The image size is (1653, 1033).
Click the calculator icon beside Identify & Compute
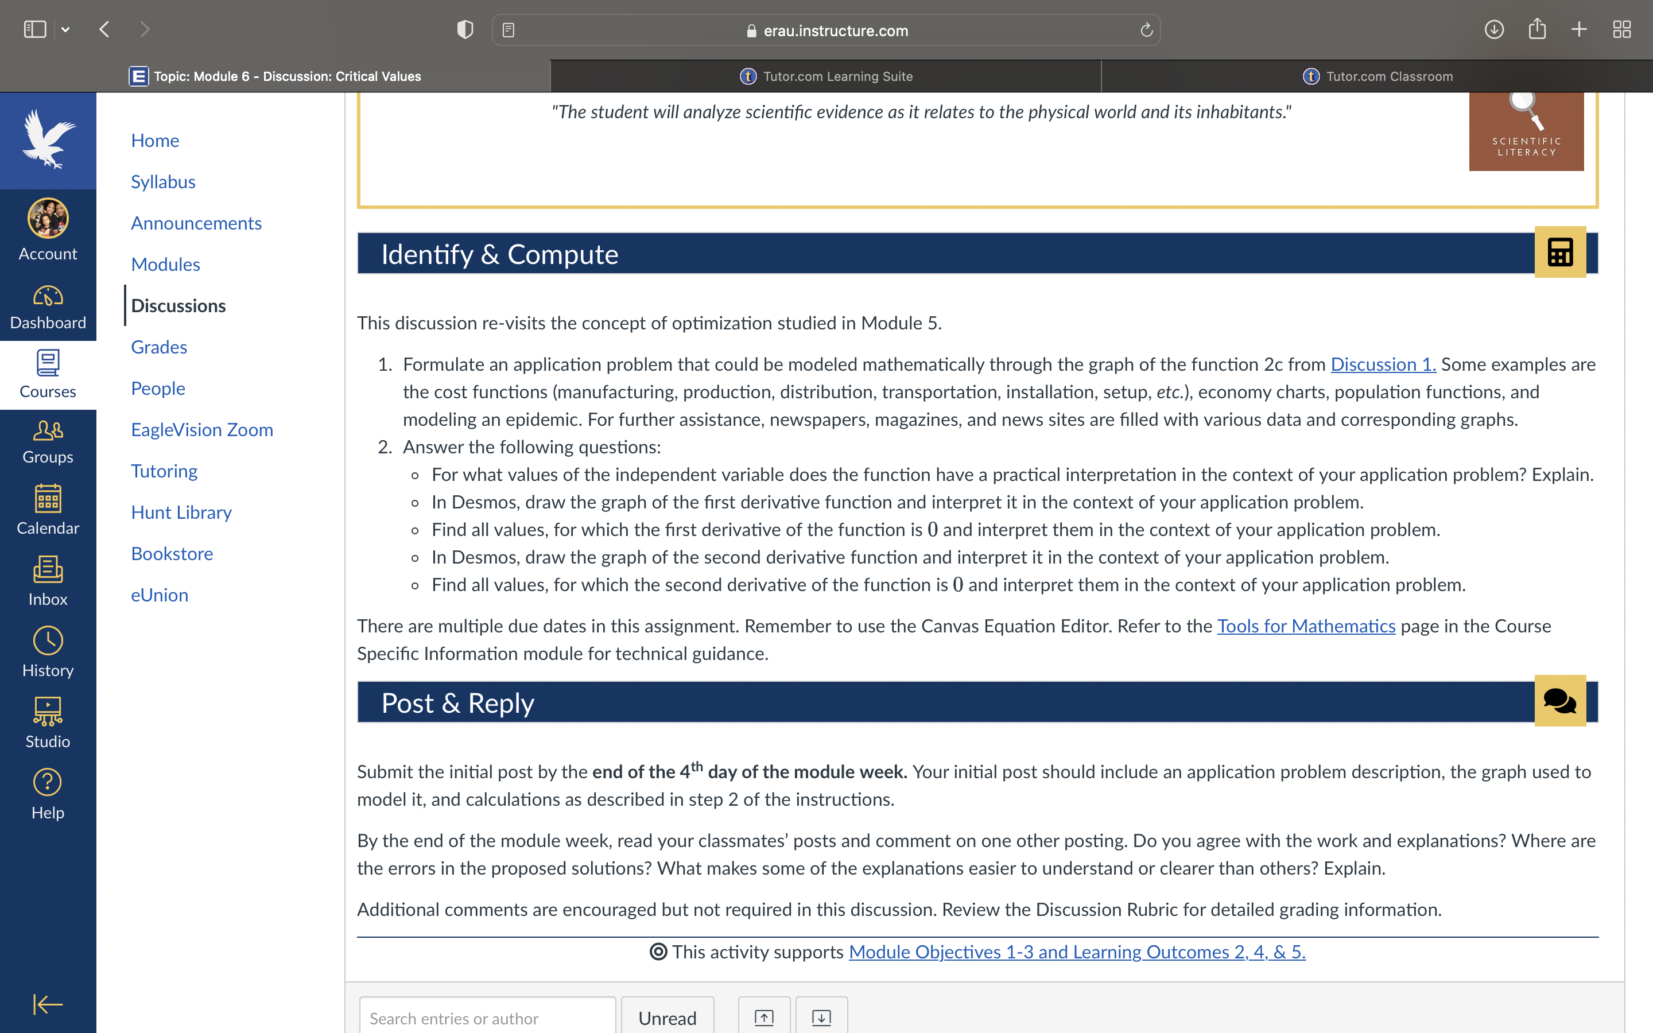pyautogui.click(x=1560, y=252)
